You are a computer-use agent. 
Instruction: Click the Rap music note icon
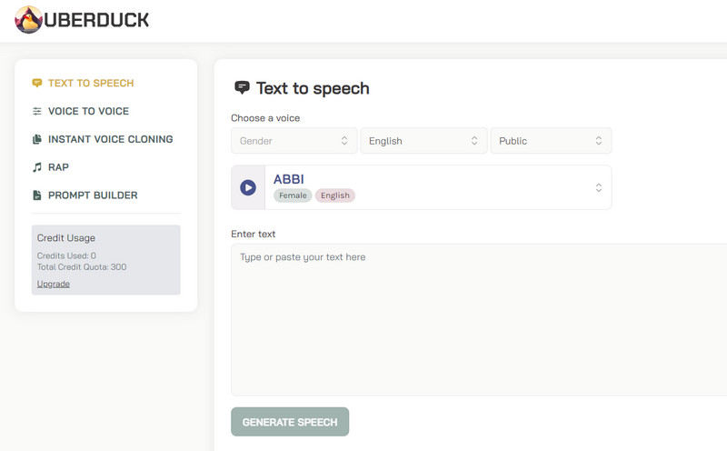37,167
